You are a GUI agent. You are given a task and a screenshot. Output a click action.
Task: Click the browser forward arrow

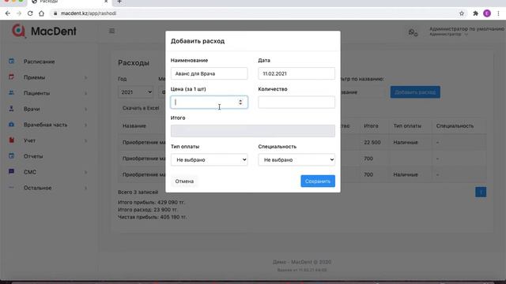(x=19, y=13)
